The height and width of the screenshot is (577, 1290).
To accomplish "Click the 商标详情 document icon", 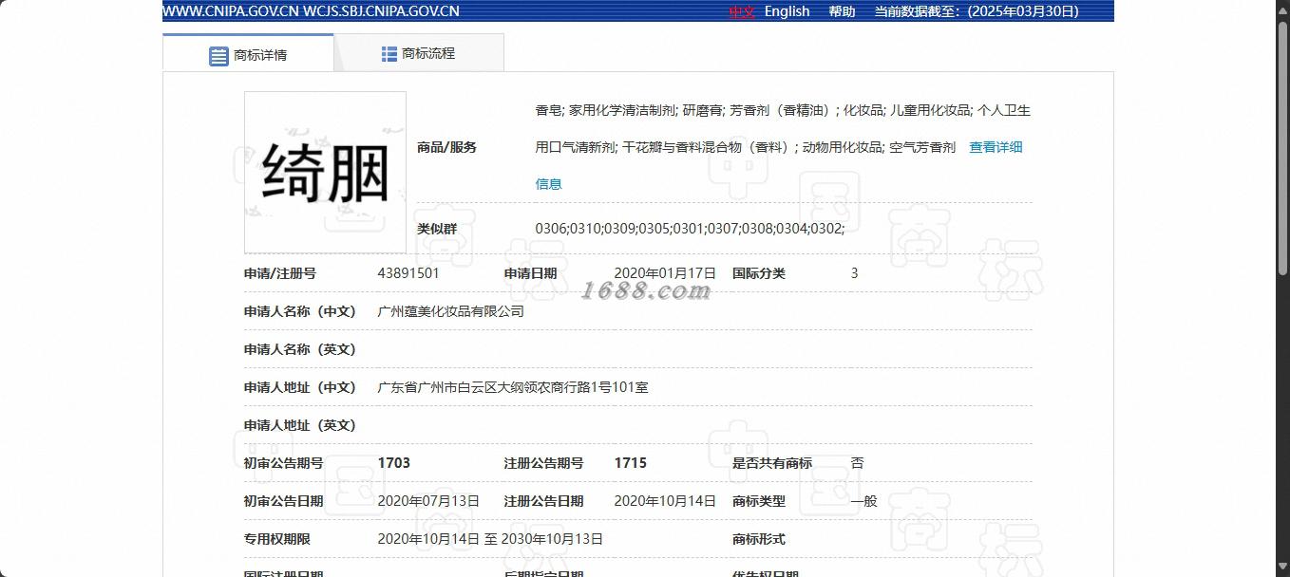I will 218,55.
